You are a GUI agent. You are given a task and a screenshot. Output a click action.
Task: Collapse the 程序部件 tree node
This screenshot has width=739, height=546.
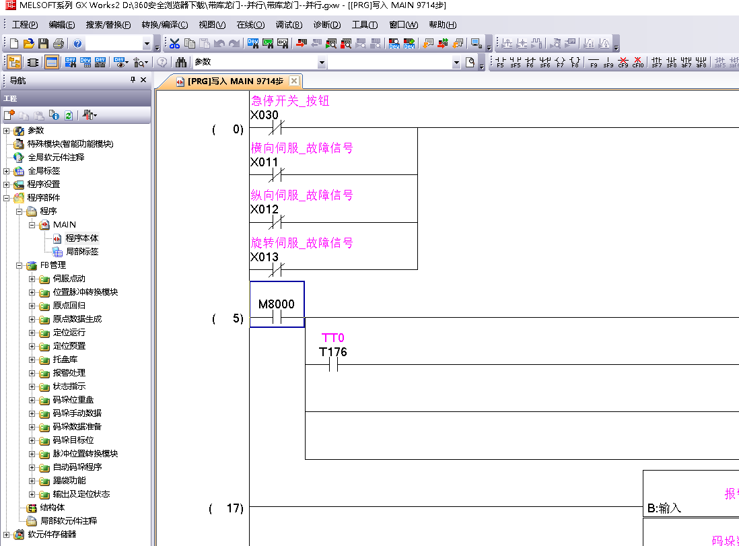tap(7, 198)
